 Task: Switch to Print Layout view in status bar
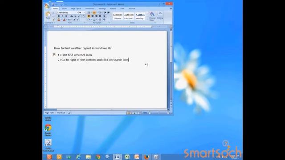coord(129,113)
